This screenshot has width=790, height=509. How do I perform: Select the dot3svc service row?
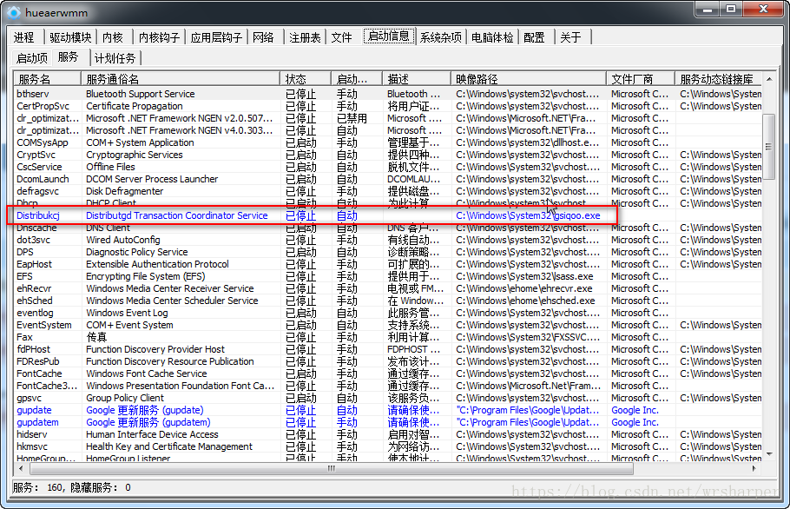[x=388, y=240]
